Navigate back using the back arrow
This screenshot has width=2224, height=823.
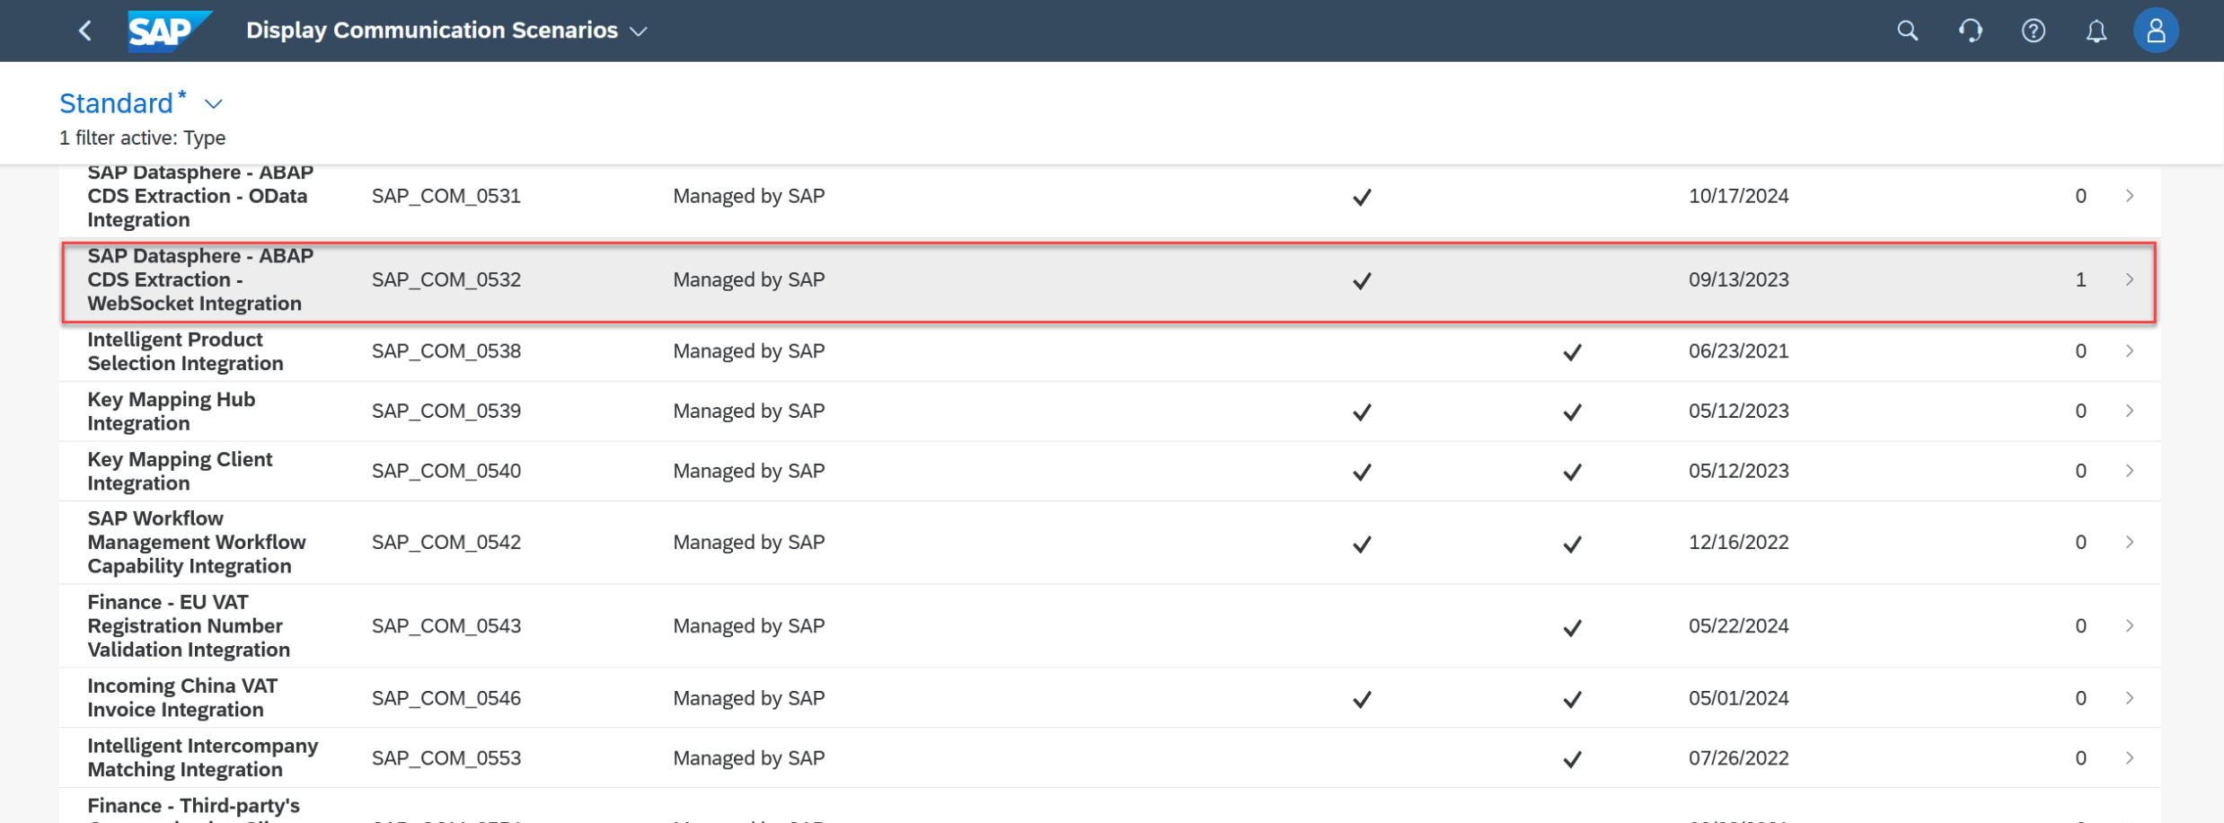84,30
